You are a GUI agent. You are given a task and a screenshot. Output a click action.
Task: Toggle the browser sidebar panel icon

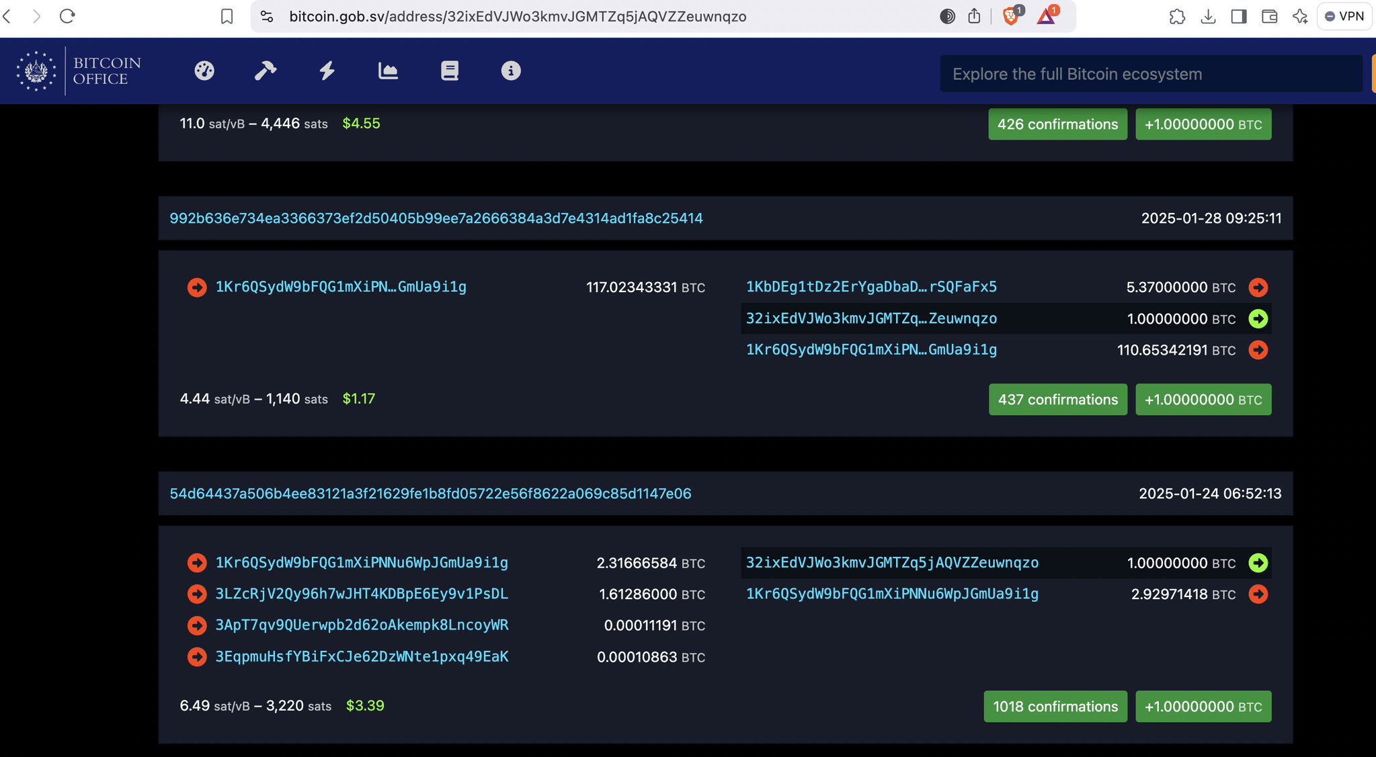tap(1239, 16)
